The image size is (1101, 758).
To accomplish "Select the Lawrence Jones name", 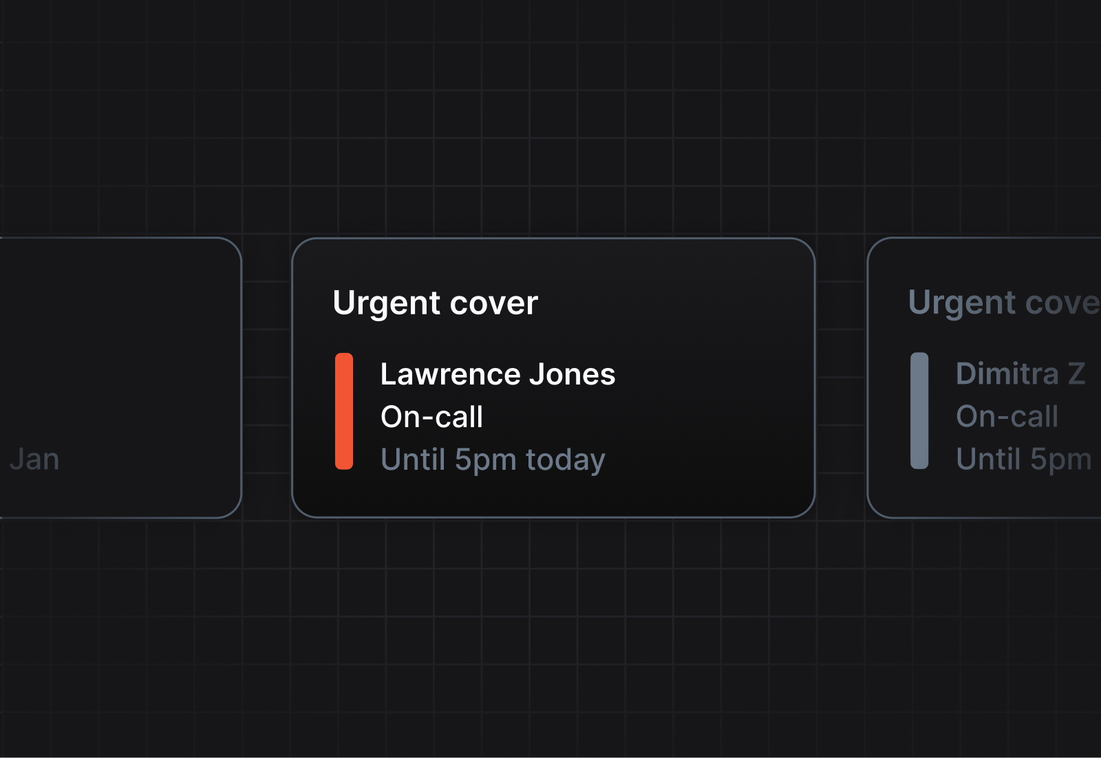I will tap(498, 375).
